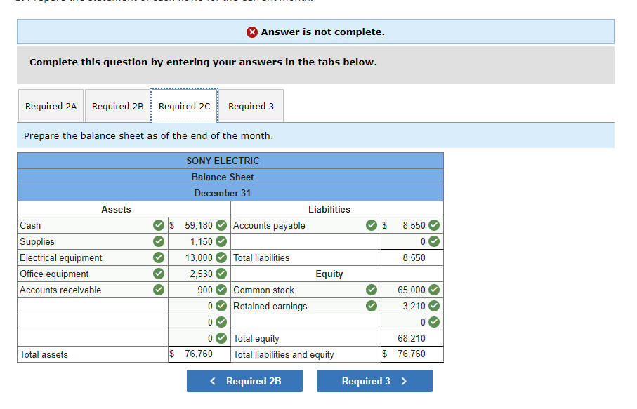Click the Total equity value 68,210
Screen dimensions: 637x409
click(412, 338)
